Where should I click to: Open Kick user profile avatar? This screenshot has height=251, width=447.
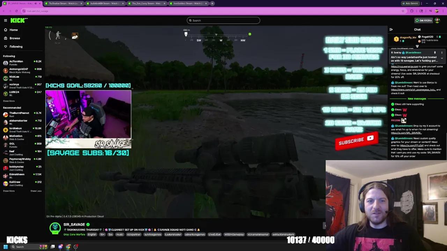click(437, 21)
